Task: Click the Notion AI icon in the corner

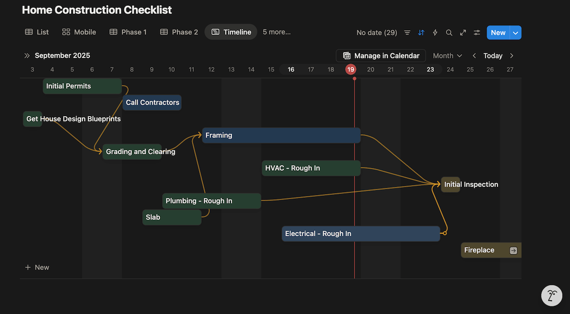Action: (x=551, y=296)
